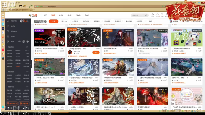Click DNF in the sidebar game list

[x=28, y=54]
